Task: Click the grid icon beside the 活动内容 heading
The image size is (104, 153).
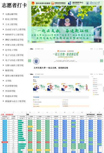Action: [x=34, y=77]
